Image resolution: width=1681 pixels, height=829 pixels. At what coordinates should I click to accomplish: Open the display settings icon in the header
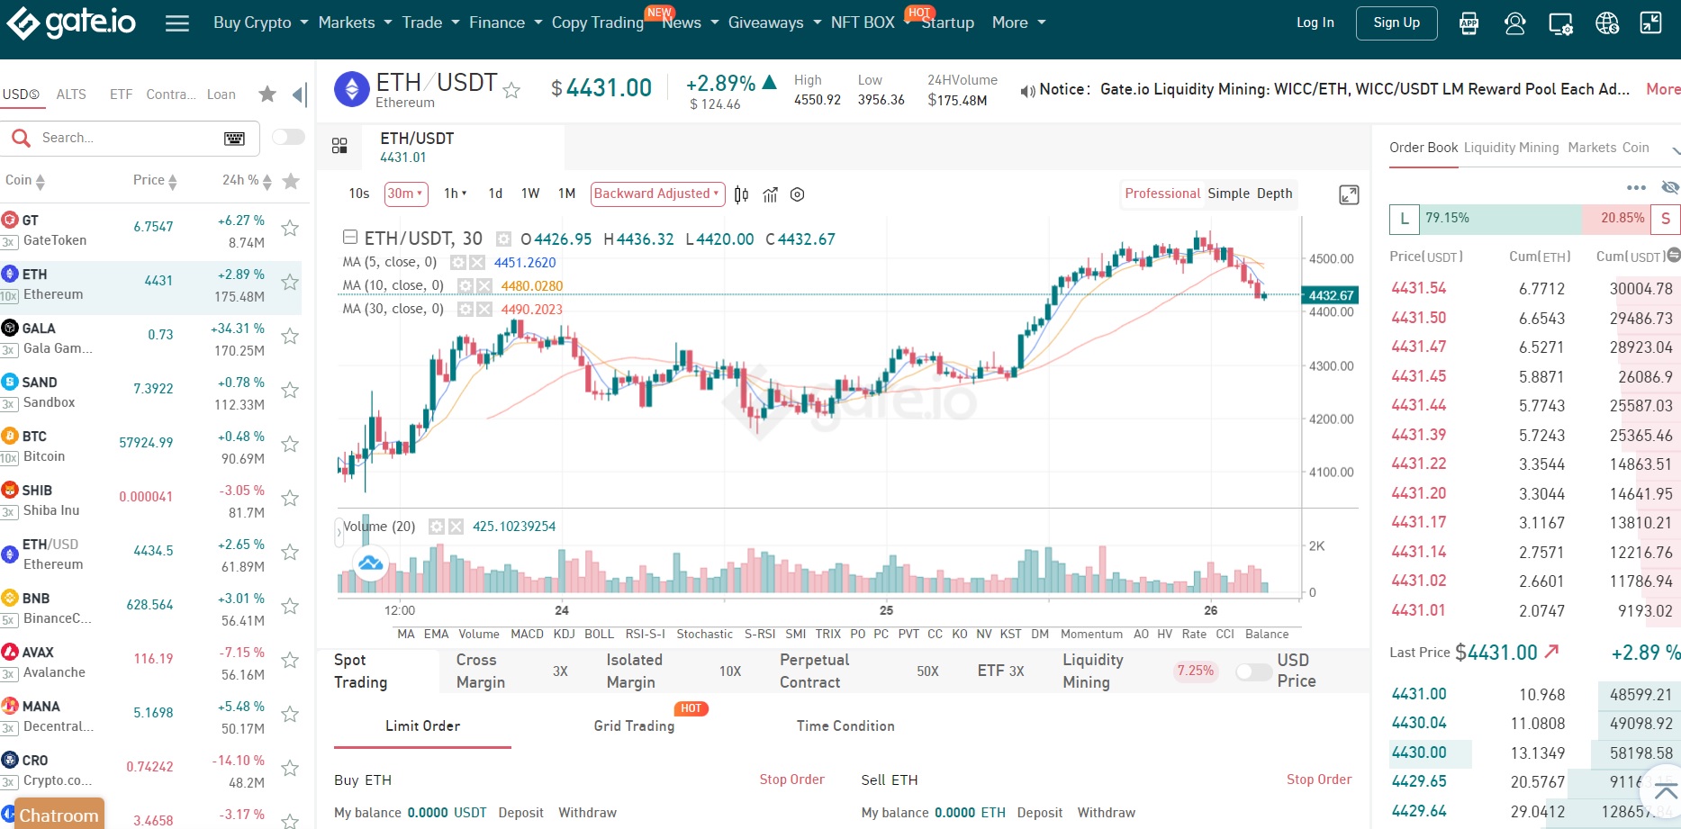[1560, 23]
